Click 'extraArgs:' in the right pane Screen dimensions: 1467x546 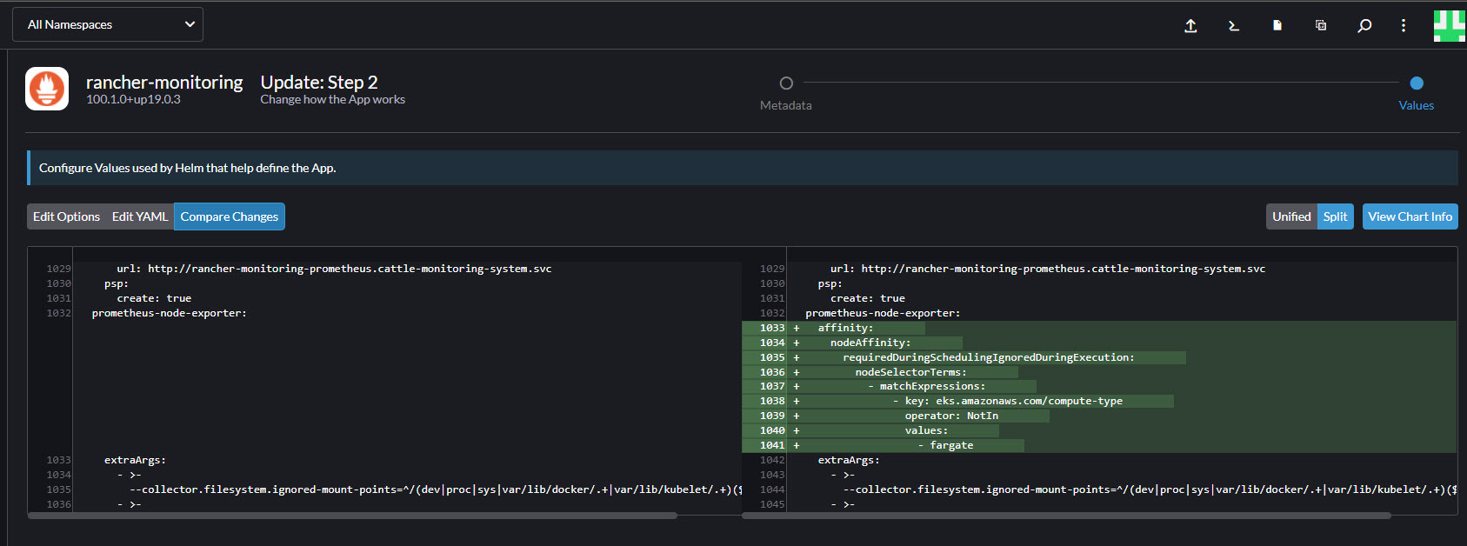849,460
